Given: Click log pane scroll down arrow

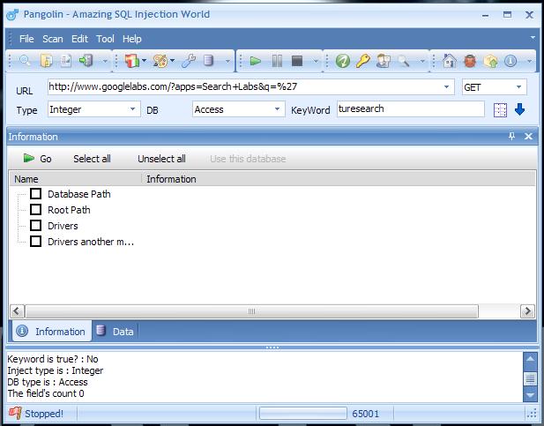Looking at the screenshot, I should click(530, 395).
